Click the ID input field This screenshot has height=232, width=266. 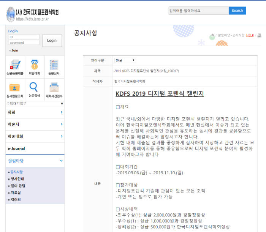pyautogui.click(x=24, y=37)
